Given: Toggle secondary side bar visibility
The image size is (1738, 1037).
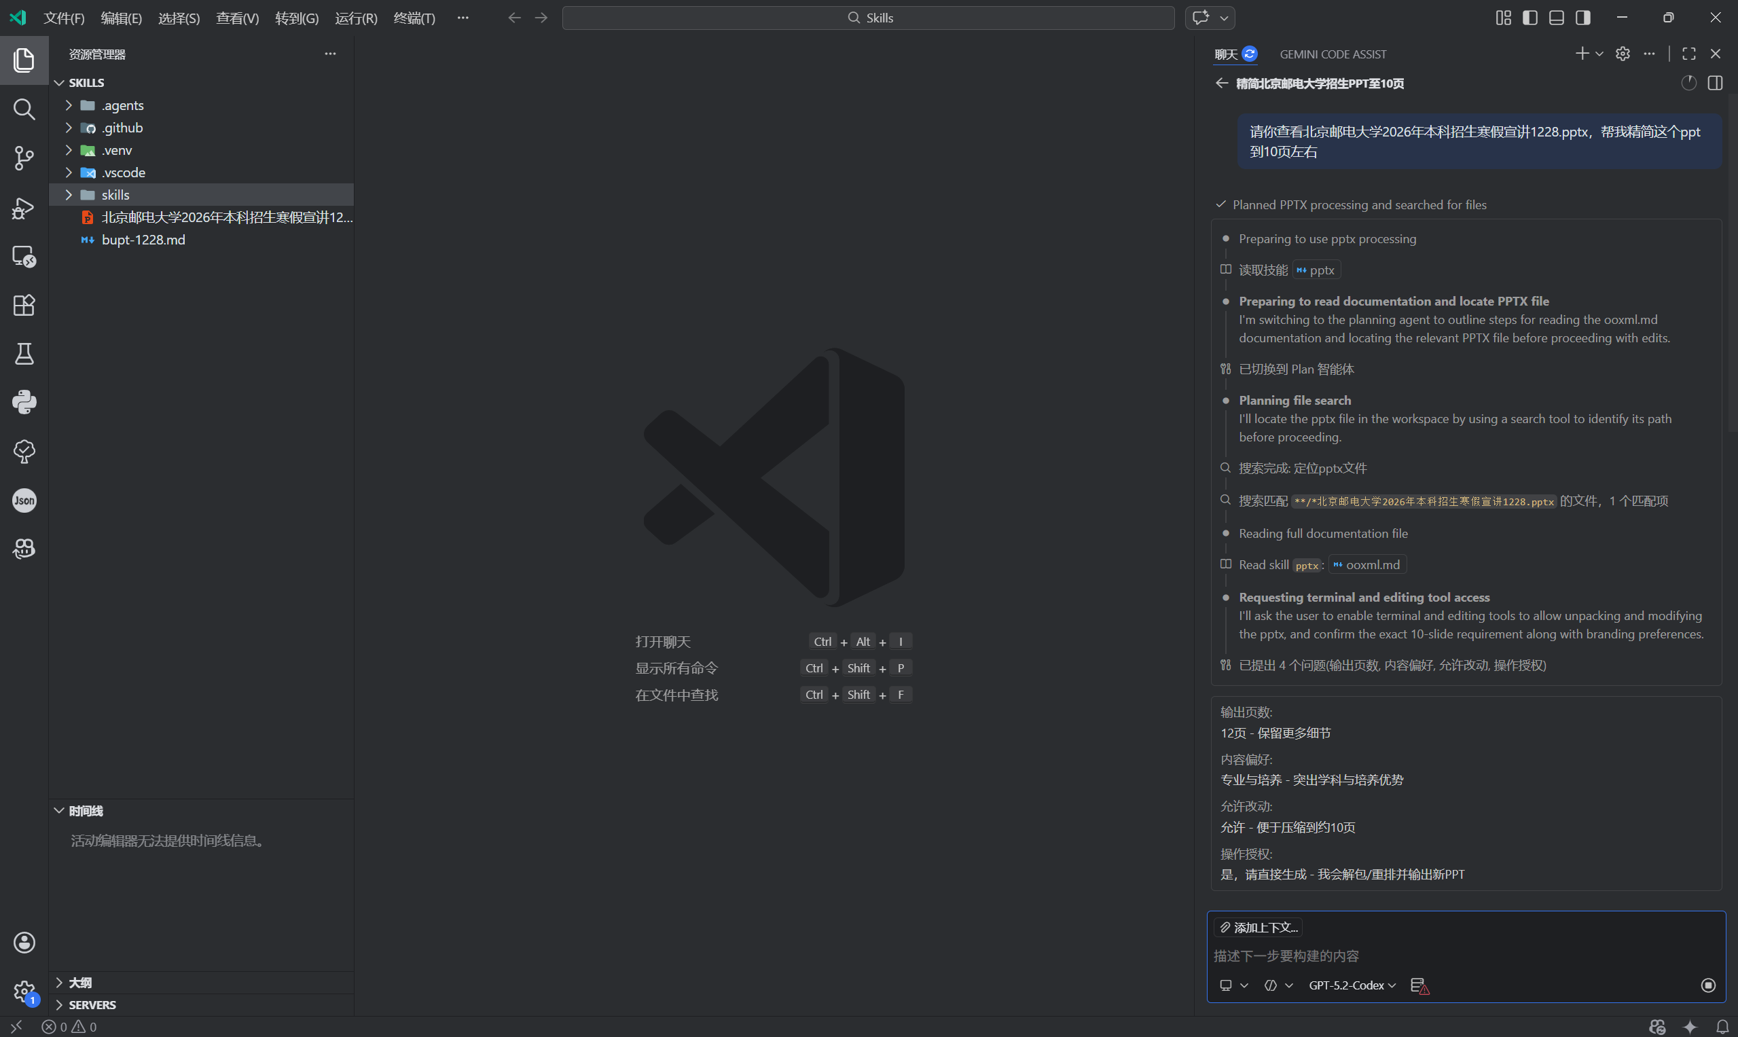Looking at the screenshot, I should coord(1583,18).
